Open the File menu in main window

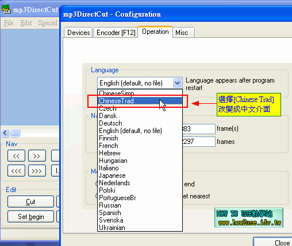[9, 23]
